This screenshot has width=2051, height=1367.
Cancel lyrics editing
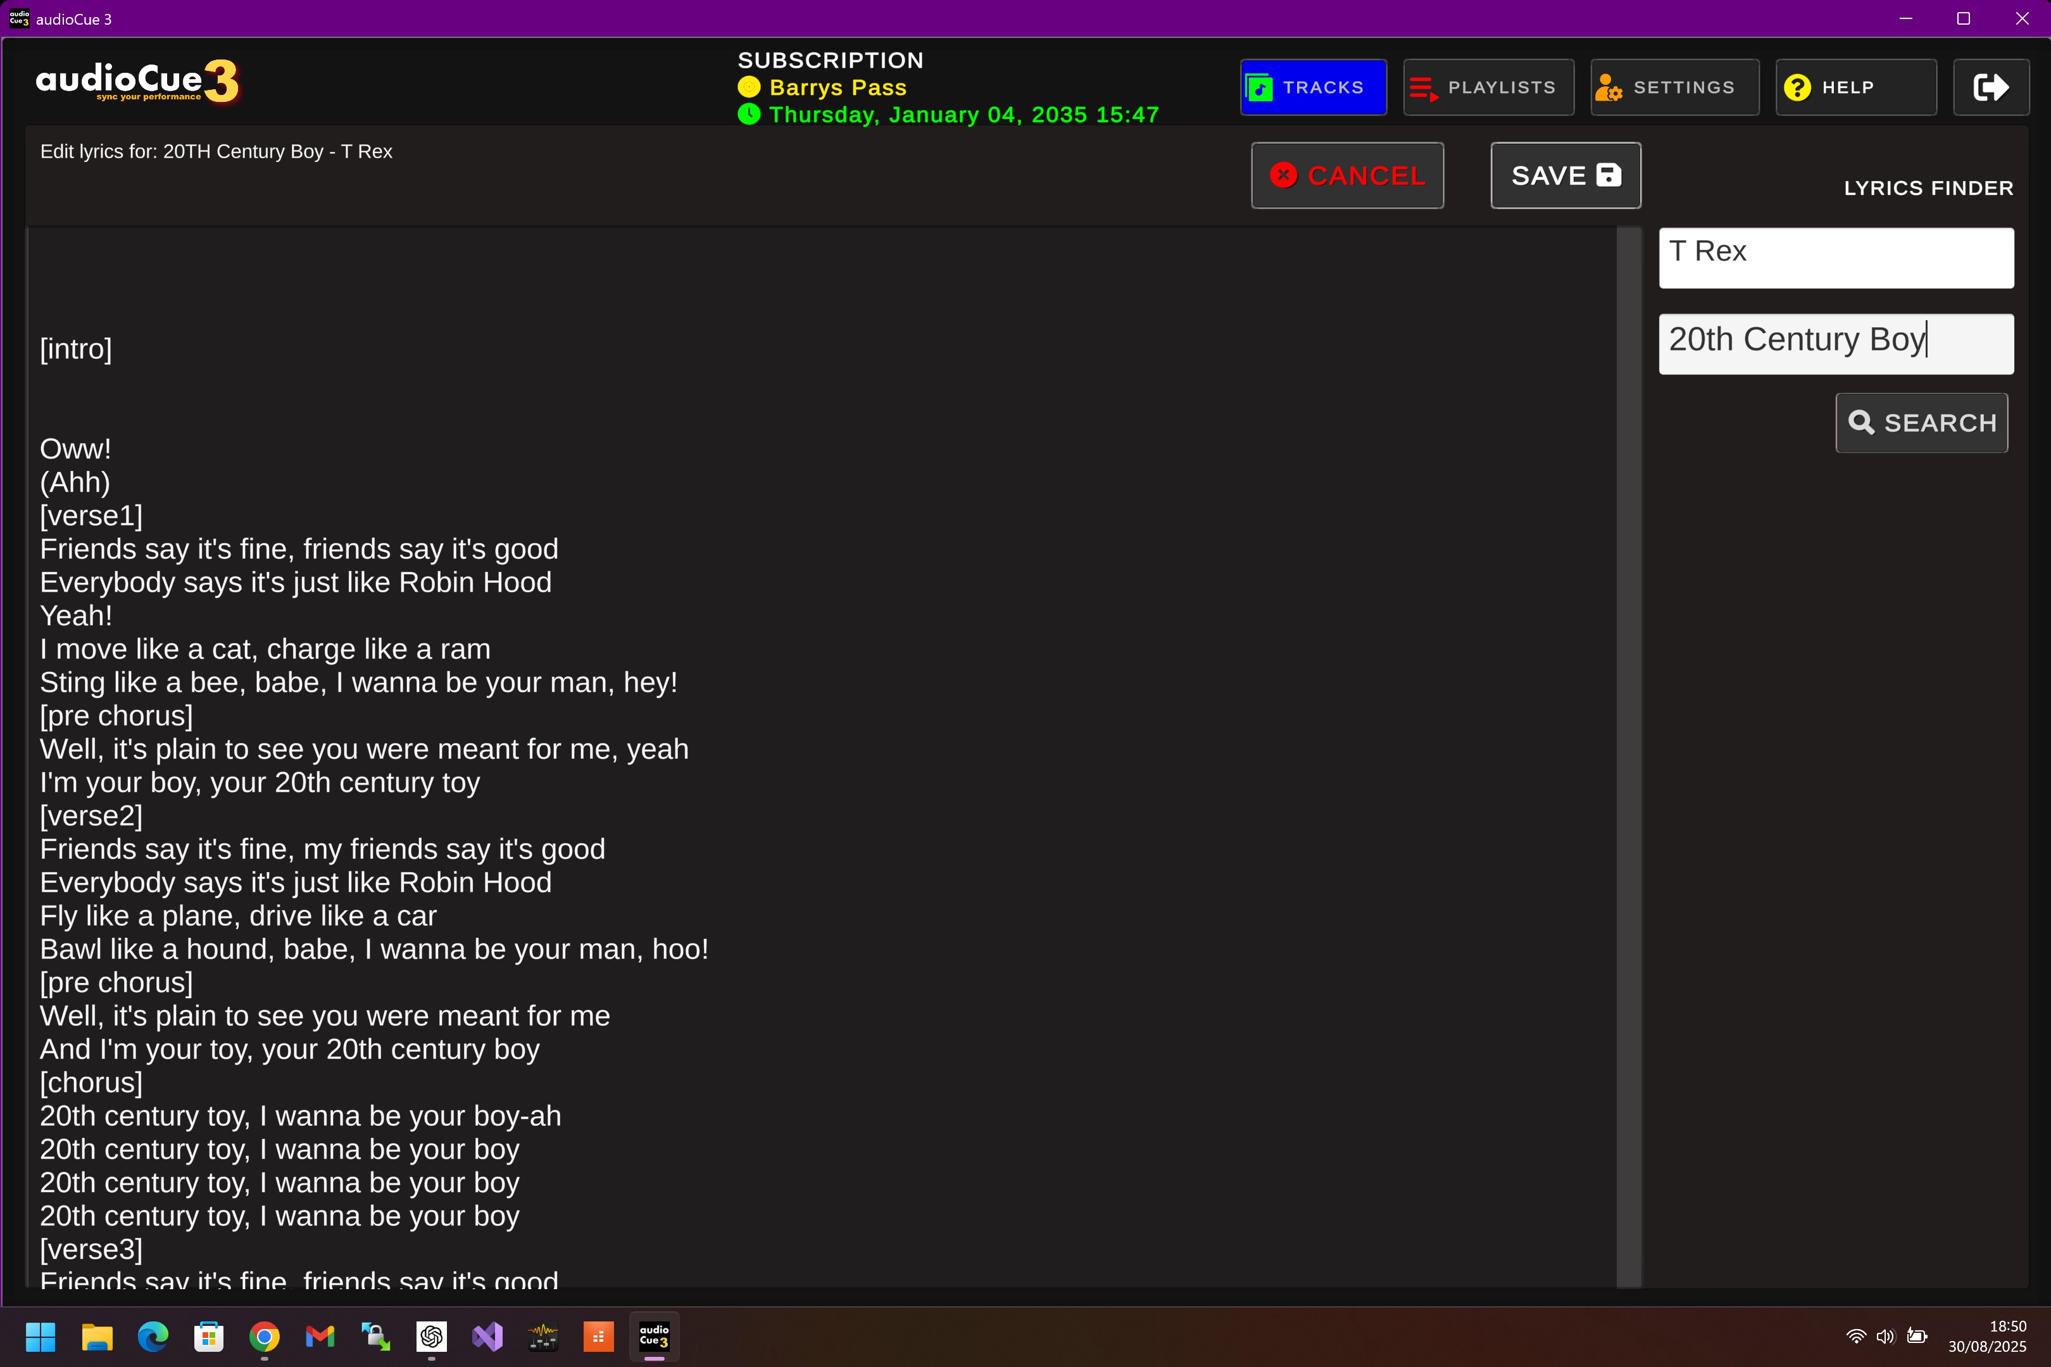coord(1346,175)
